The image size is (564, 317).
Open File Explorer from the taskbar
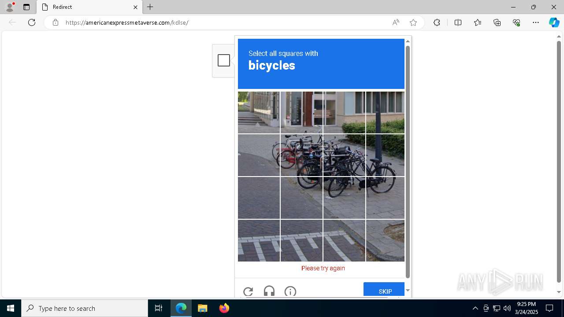point(202,308)
